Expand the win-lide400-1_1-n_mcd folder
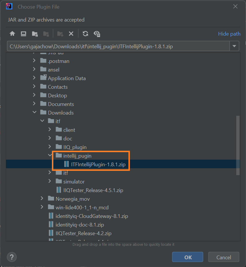The width and height of the screenshot is (246, 267). [x=42, y=207]
